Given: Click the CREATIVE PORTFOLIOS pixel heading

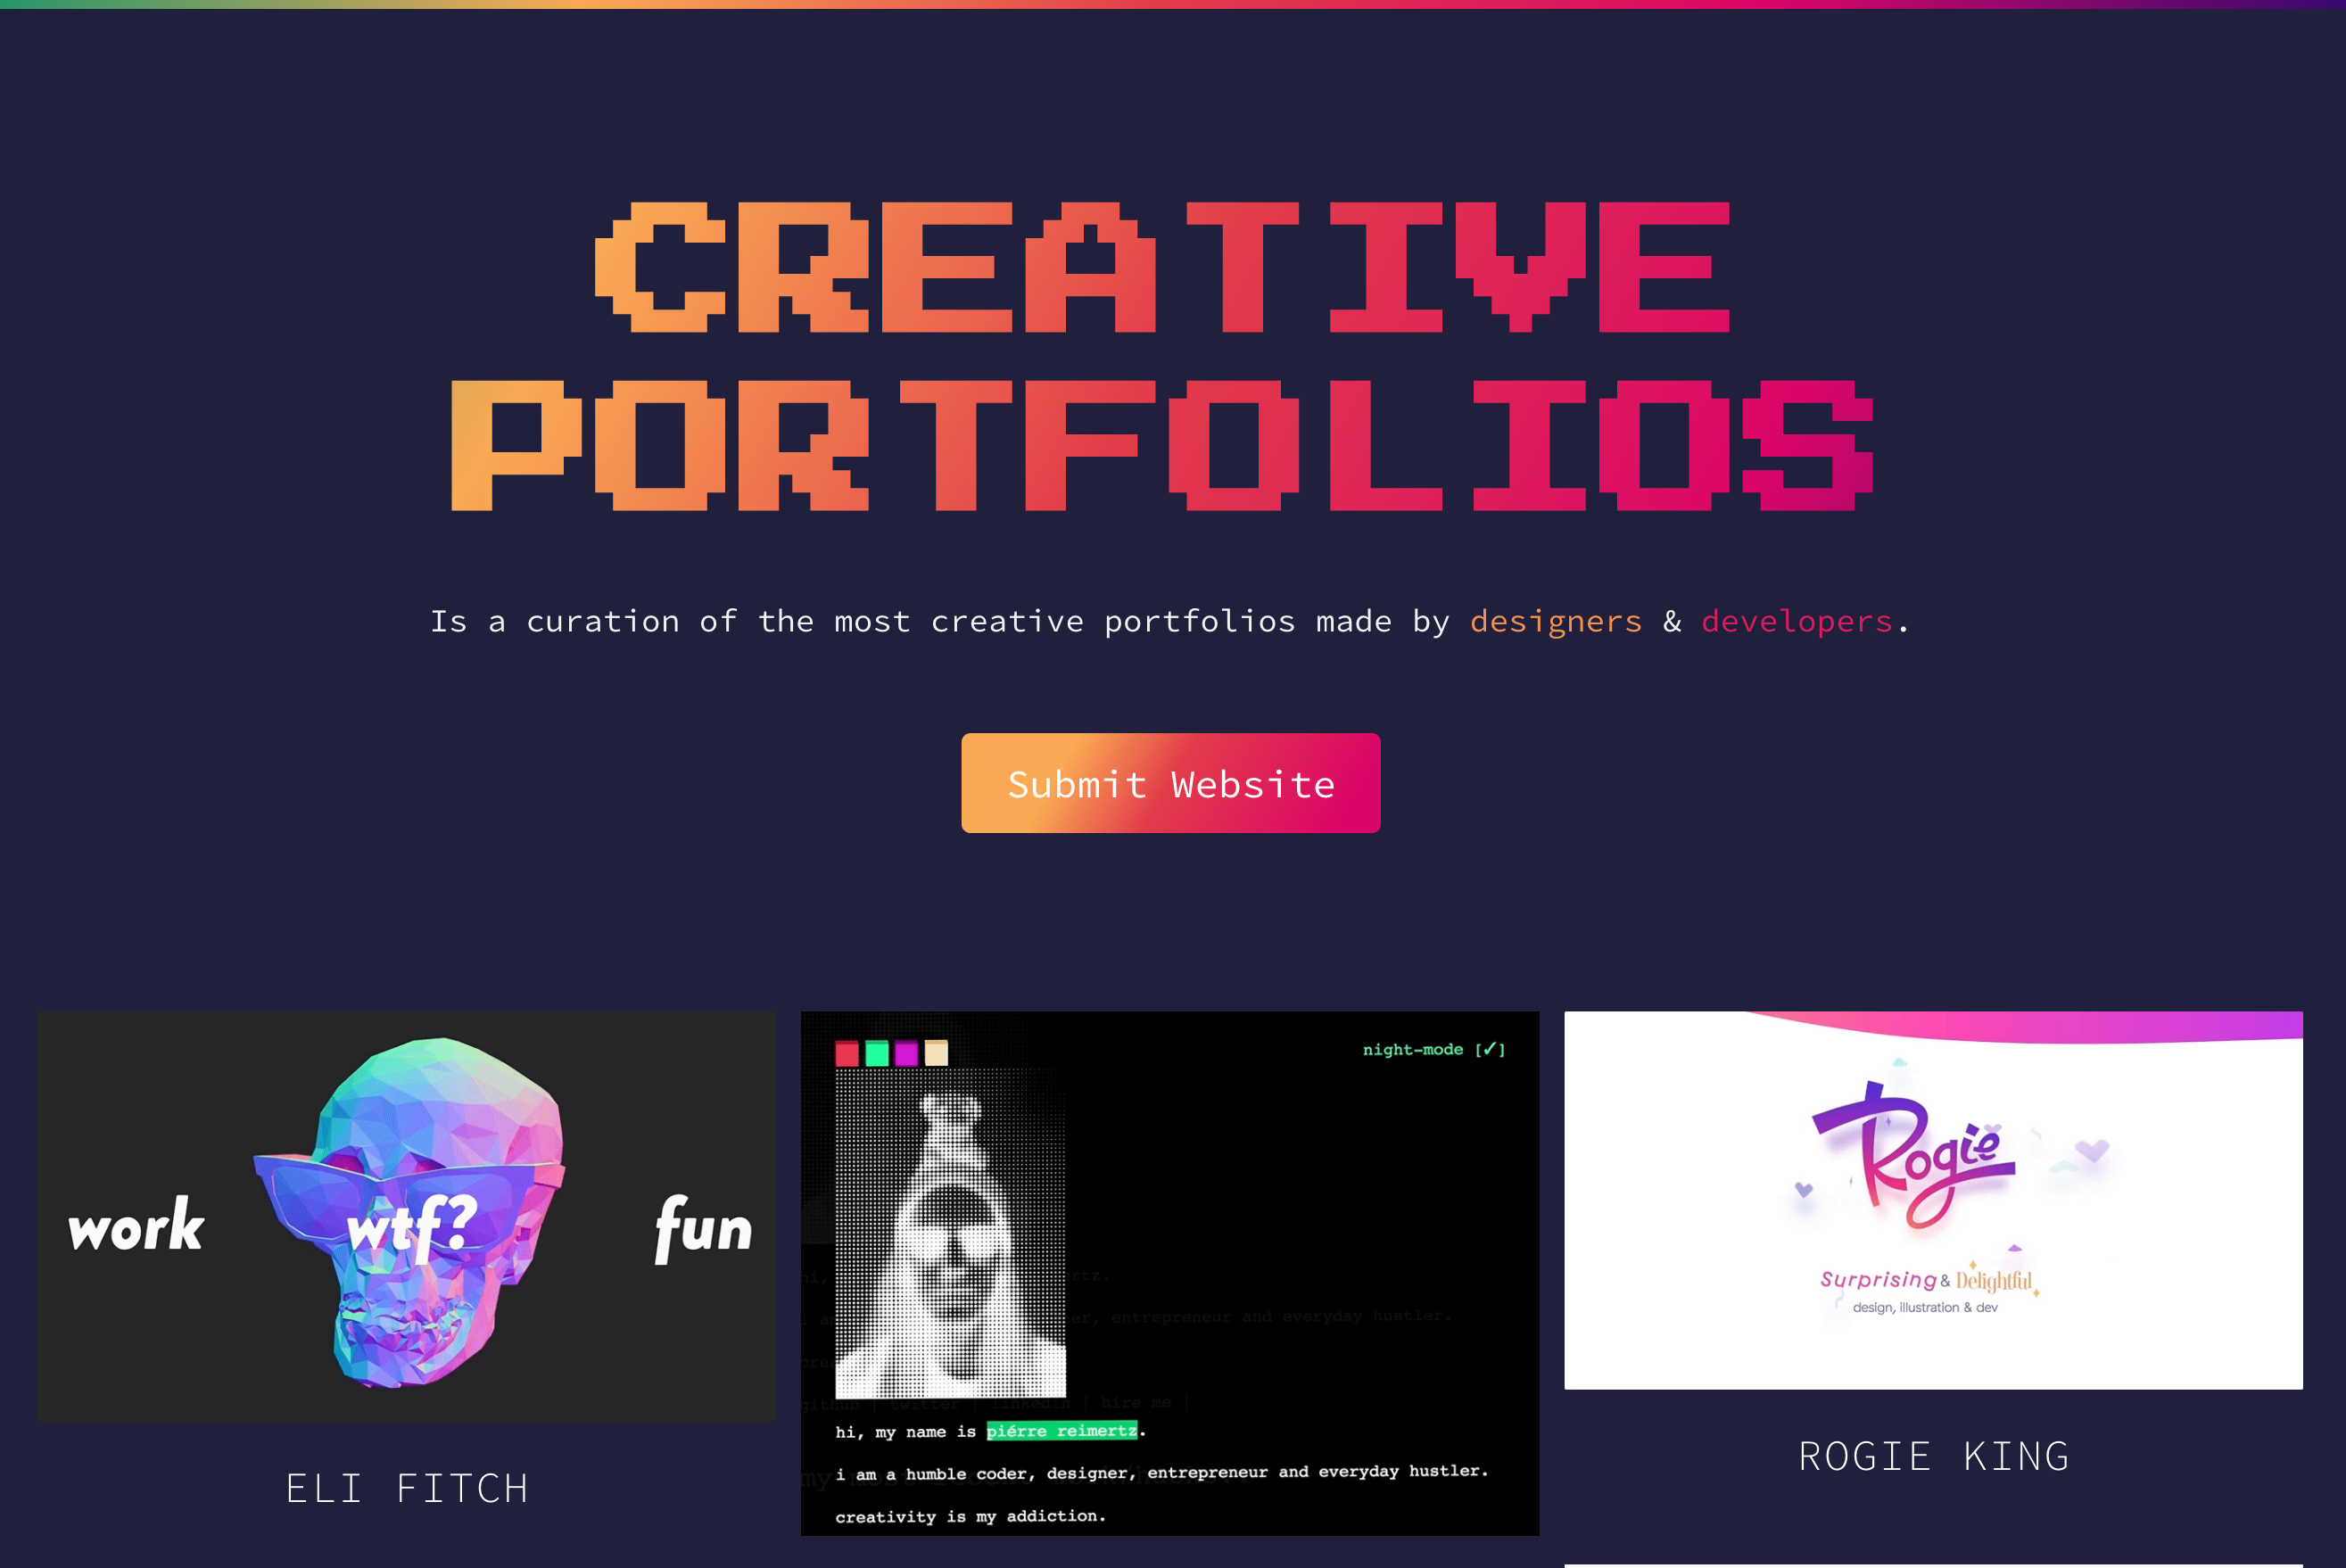Looking at the screenshot, I should [x=1162, y=356].
